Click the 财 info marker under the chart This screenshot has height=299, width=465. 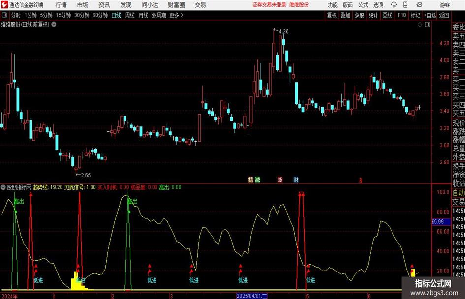[x=296, y=179]
